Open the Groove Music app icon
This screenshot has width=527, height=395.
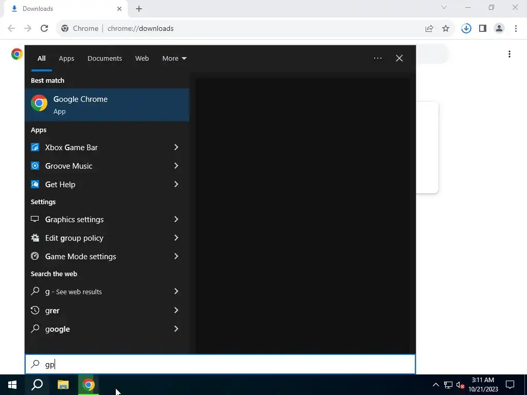point(35,166)
